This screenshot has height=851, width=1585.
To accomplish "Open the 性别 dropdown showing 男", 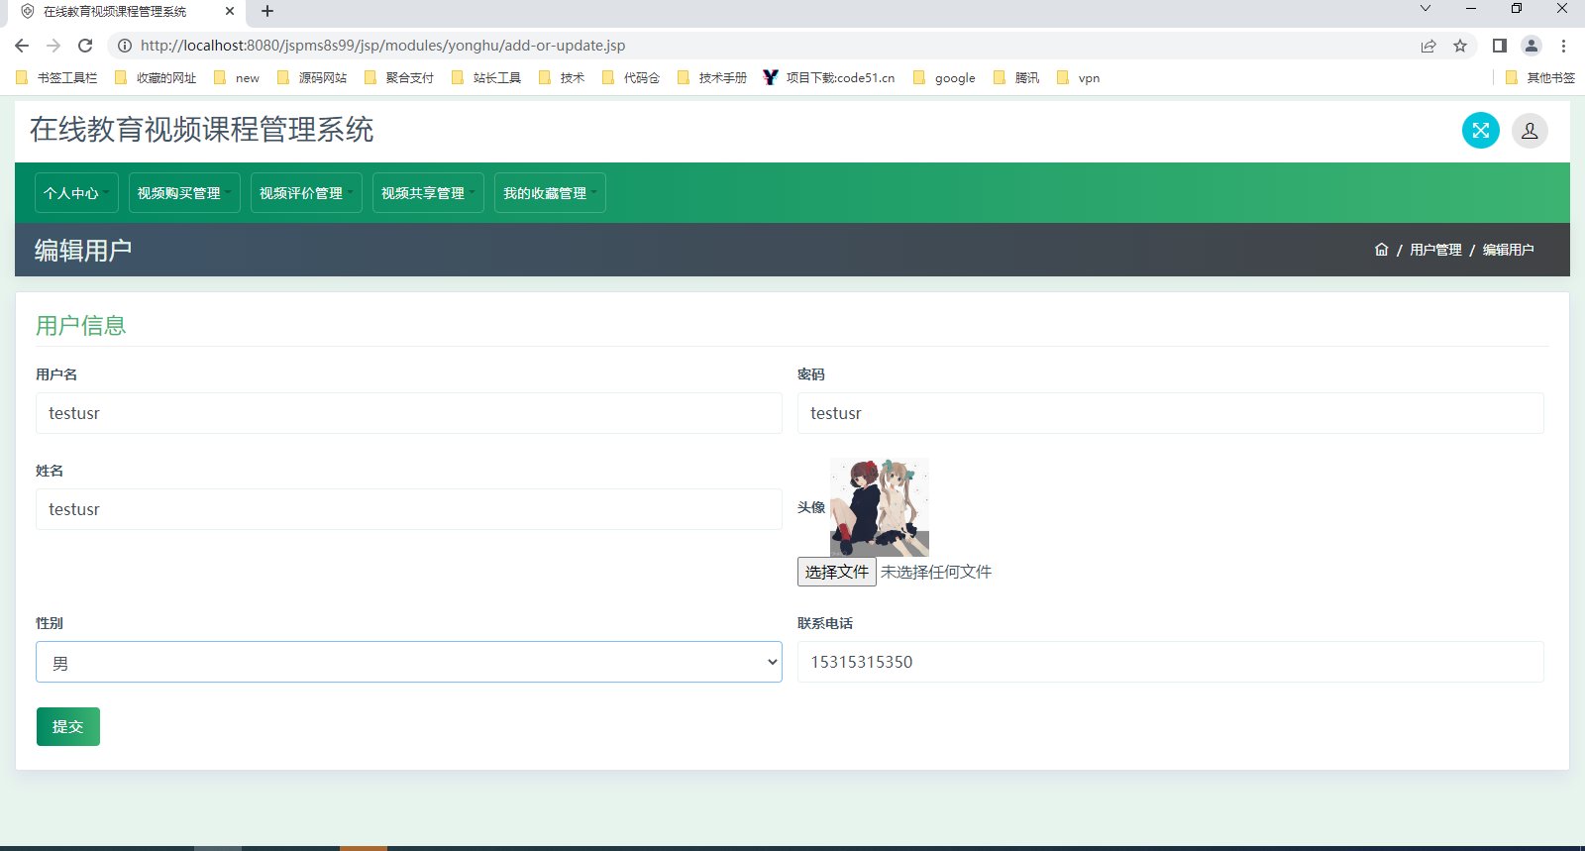I will click(x=409, y=662).
